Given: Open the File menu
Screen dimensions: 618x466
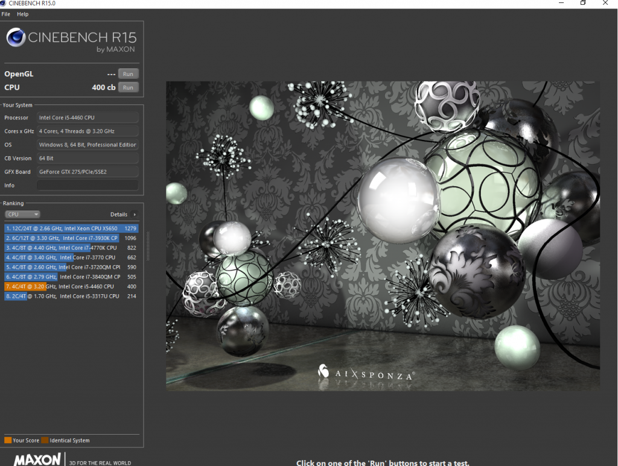Looking at the screenshot, I should click(5, 14).
